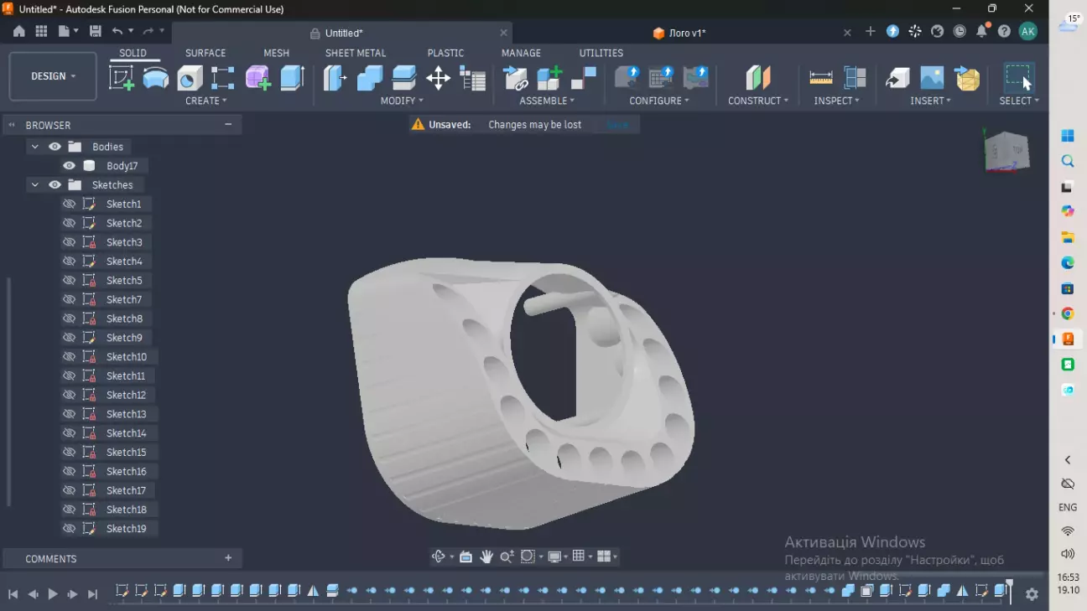This screenshot has width=1087, height=611.
Task: Collapse the BROWSER panel with minus
Action: pyautogui.click(x=228, y=124)
